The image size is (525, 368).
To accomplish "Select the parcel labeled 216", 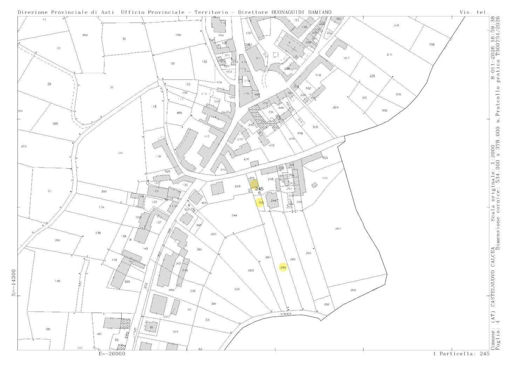I will tap(389, 55).
